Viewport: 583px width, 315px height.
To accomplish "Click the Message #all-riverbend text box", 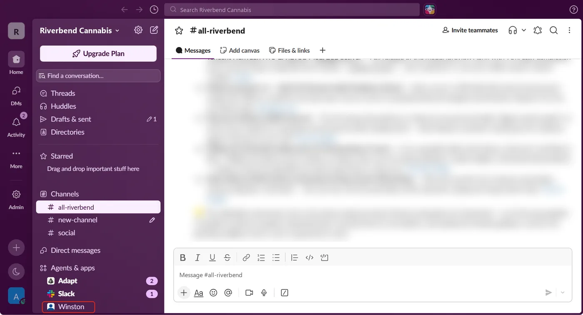I will (373, 275).
